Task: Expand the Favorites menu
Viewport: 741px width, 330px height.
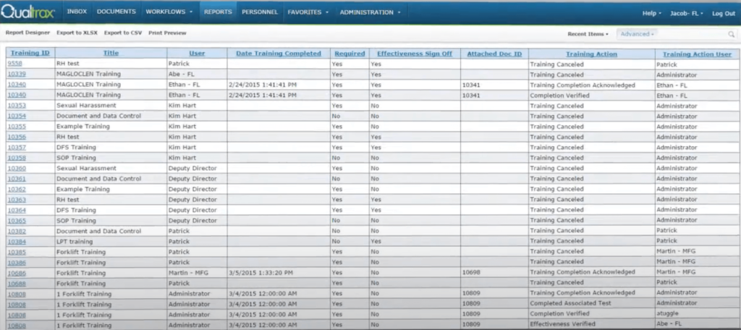Action: (307, 12)
